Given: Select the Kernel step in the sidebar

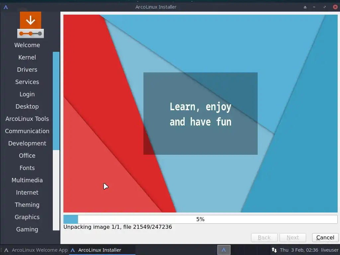Looking at the screenshot, I should click(27, 57).
